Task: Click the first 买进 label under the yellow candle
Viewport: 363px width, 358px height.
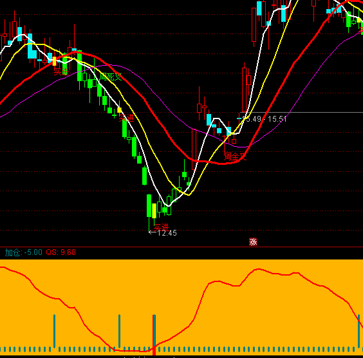Action: click(x=61, y=71)
